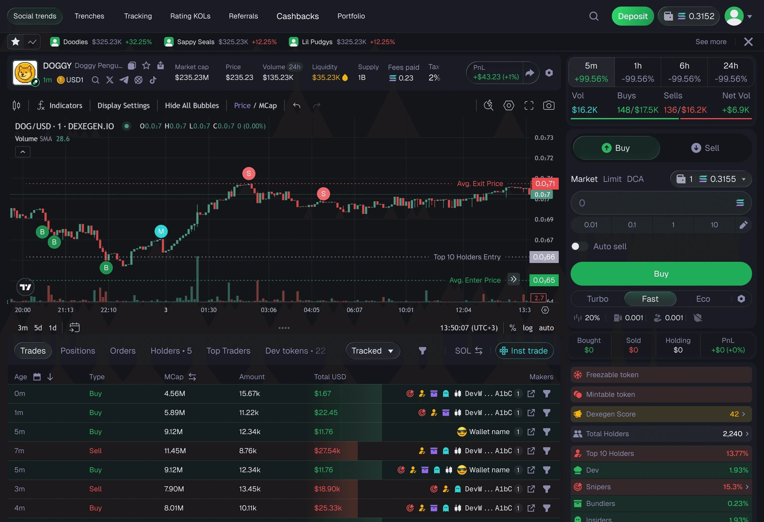Toggle log scale on chart
The image size is (764, 522).
click(x=528, y=328)
